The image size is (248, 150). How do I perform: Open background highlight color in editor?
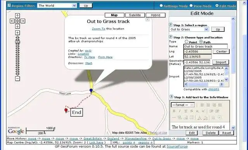click(x=205, y=117)
